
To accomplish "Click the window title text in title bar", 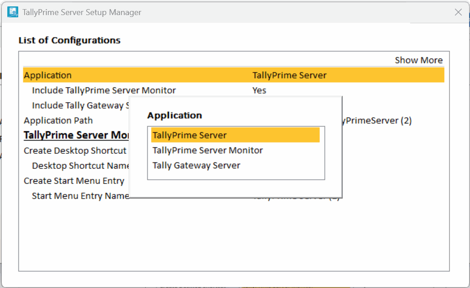I will [x=82, y=12].
